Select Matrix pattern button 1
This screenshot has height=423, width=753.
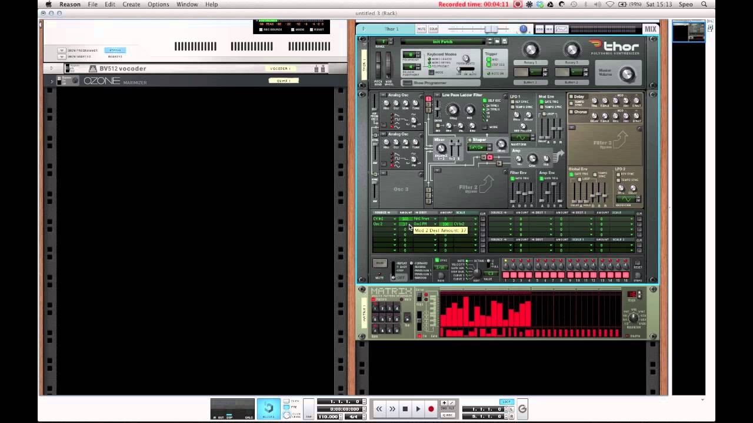click(375, 308)
